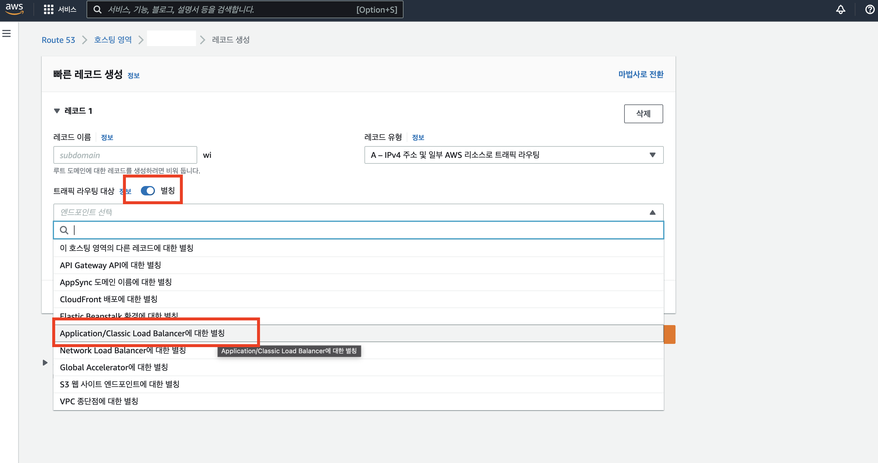
Task: Open 정보 link next to 레코드 유형
Action: coord(418,138)
